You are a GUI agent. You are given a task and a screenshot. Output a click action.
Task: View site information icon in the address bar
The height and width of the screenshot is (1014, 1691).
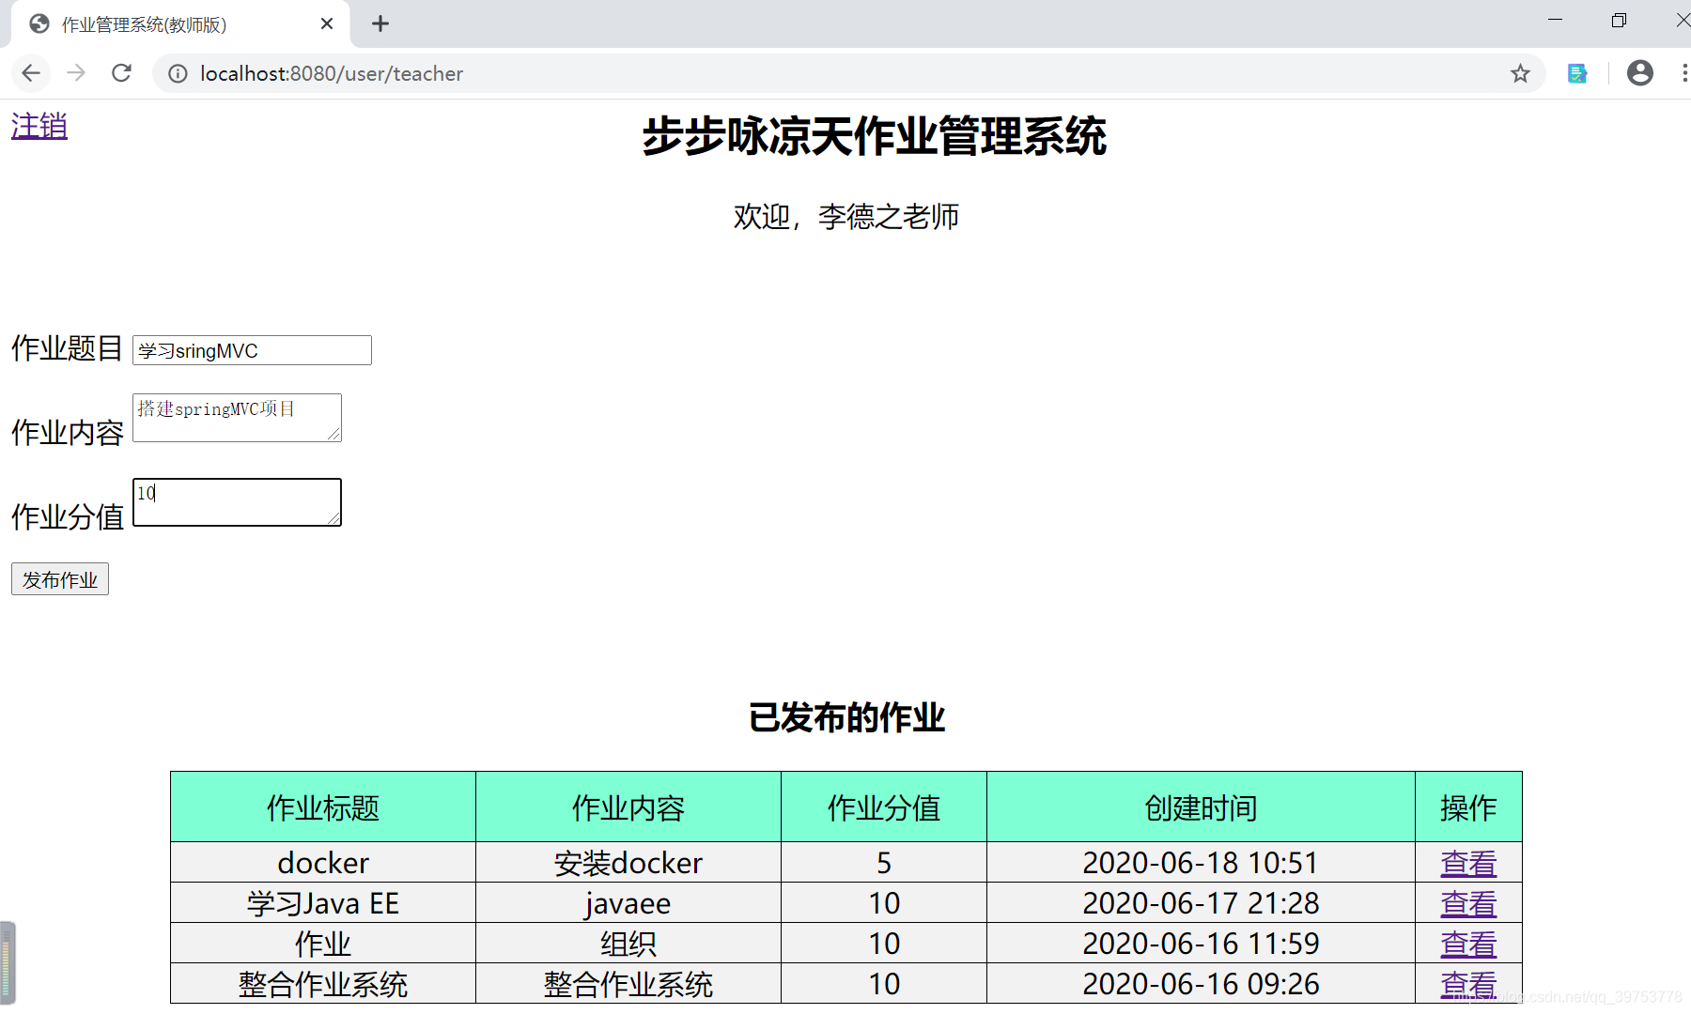[178, 73]
